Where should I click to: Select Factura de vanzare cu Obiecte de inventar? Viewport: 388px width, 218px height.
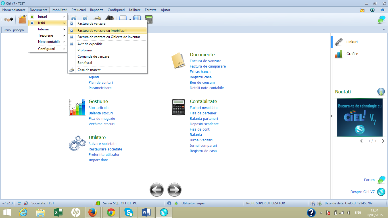pyautogui.click(x=107, y=37)
